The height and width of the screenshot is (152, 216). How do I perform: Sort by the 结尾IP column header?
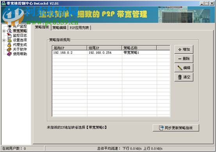tap(104, 48)
